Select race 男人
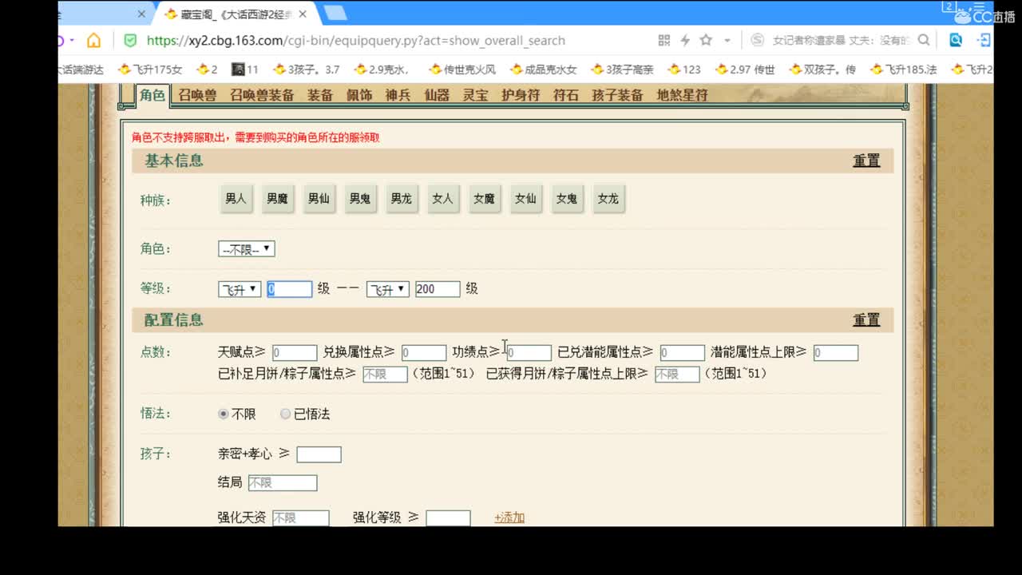Image resolution: width=1022 pixels, height=575 pixels. point(236,199)
